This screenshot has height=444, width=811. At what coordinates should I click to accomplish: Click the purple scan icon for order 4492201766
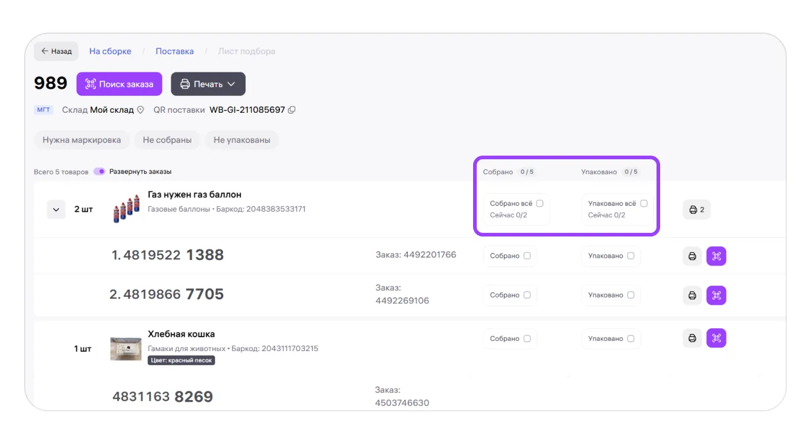[716, 256]
